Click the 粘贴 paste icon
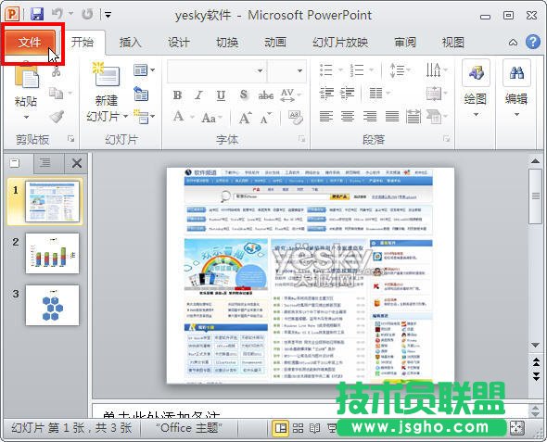 coord(27,75)
